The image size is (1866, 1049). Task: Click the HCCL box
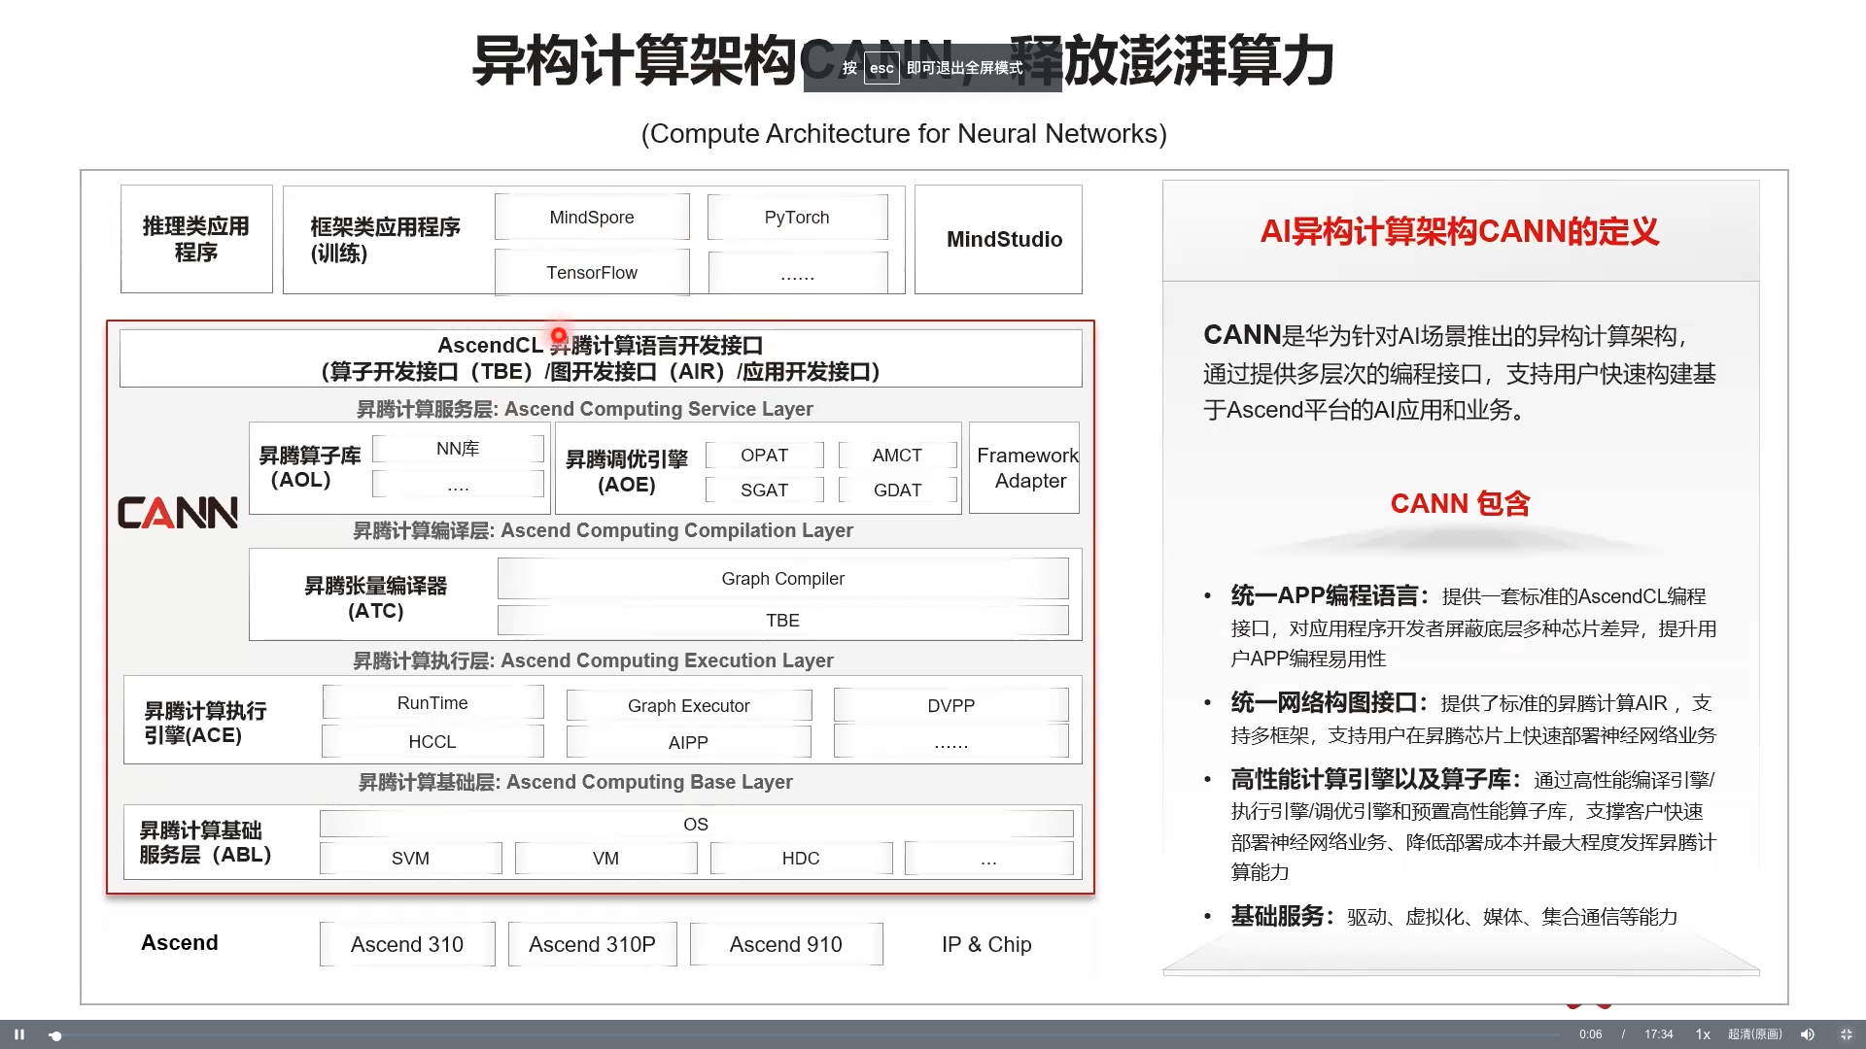[432, 742]
